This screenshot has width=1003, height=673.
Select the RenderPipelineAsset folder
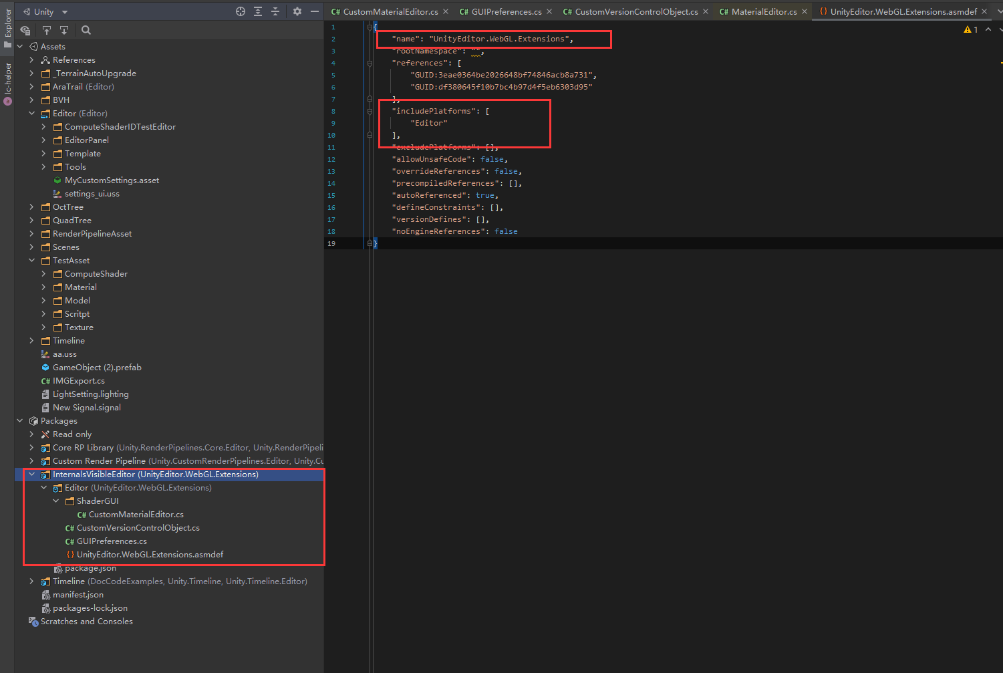point(92,234)
